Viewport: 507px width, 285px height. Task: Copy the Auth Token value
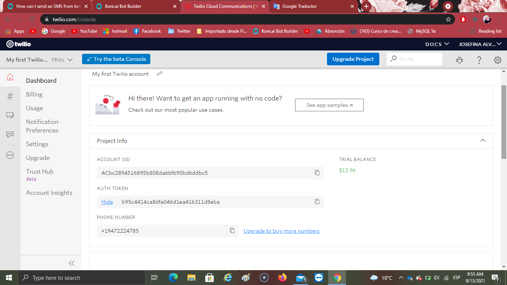point(317,202)
